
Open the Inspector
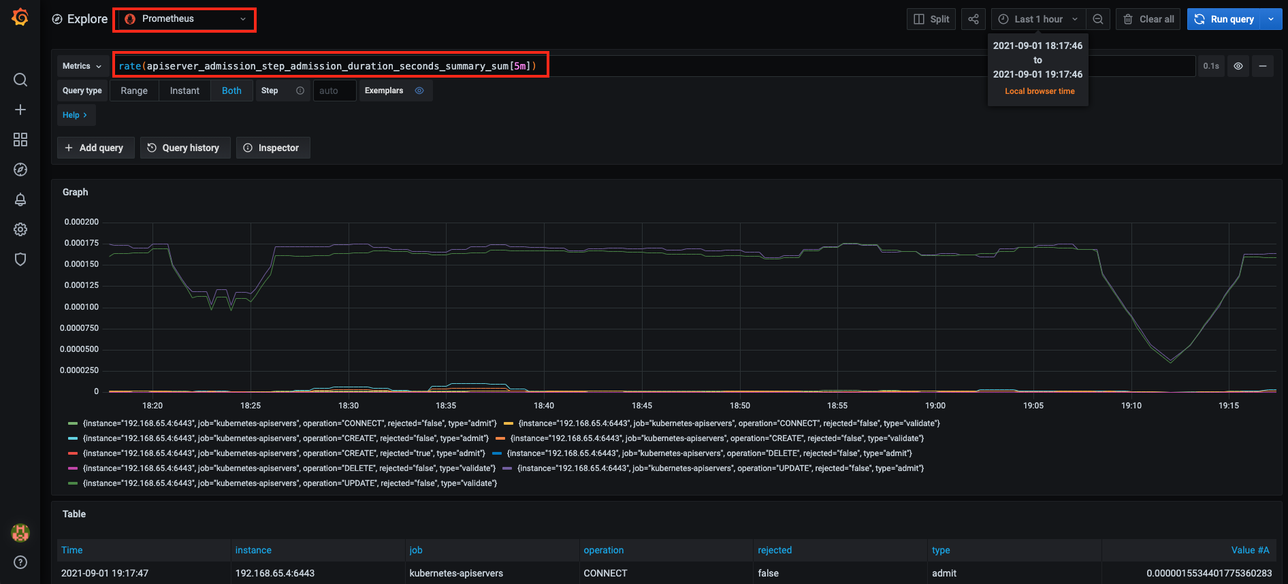coord(273,148)
